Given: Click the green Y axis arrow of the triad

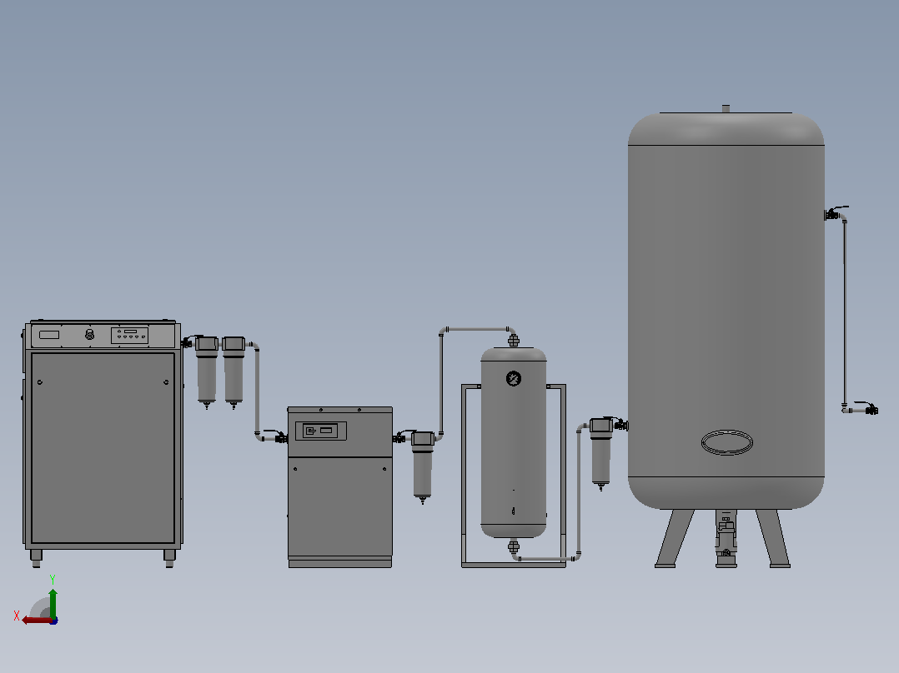Looking at the screenshot, I should [x=53, y=602].
